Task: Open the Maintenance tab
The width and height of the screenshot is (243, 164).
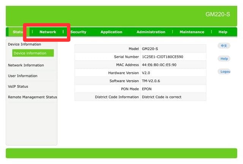Action: [192, 32]
